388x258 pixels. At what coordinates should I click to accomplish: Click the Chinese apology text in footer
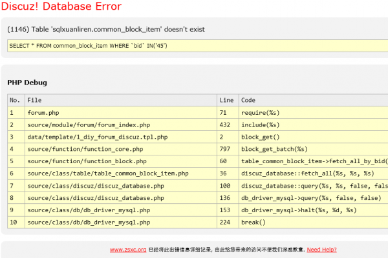pyautogui.click(x=226, y=250)
